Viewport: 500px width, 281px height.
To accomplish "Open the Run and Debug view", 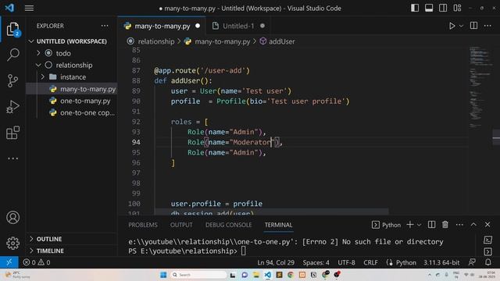I will (12, 107).
